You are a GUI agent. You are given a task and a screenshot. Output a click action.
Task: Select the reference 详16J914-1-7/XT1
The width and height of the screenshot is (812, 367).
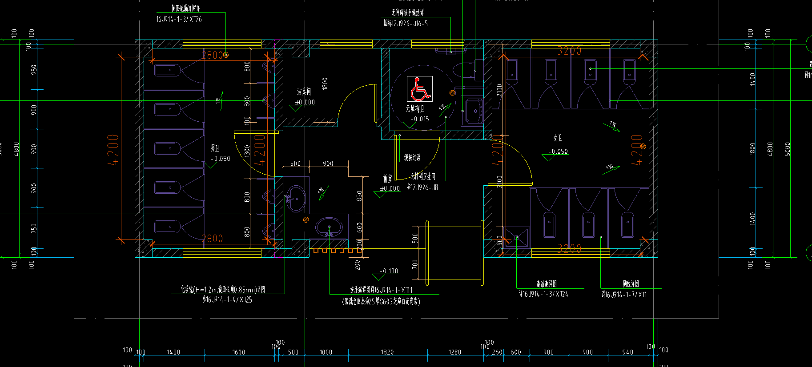pos(624,295)
